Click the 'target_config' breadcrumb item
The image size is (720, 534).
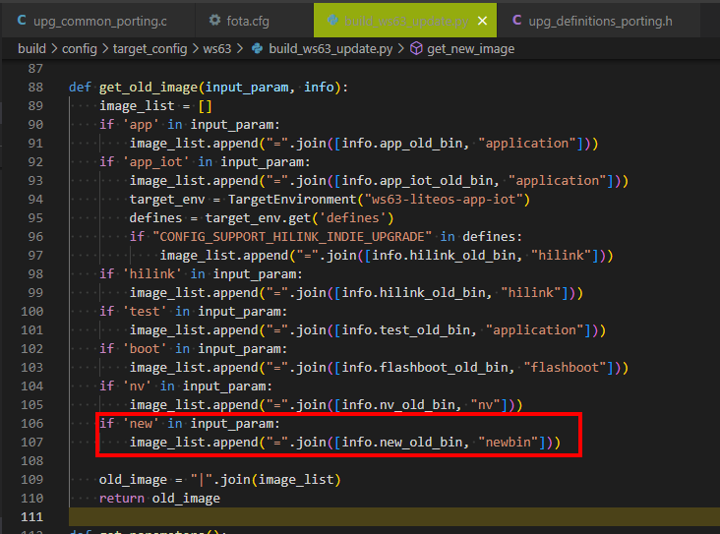click(150, 48)
